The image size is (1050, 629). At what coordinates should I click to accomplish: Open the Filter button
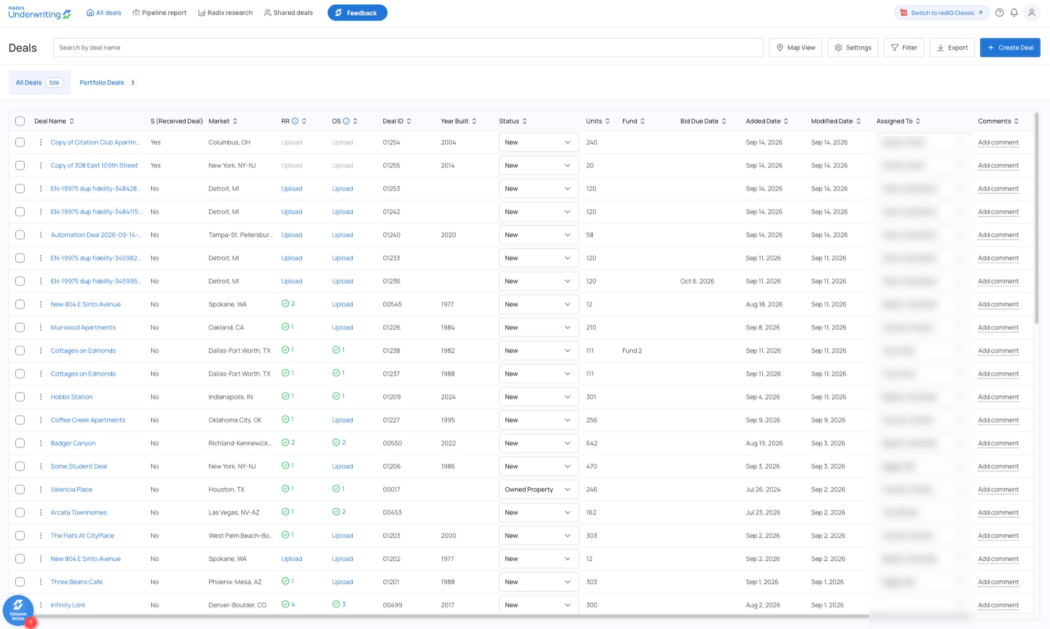904,47
